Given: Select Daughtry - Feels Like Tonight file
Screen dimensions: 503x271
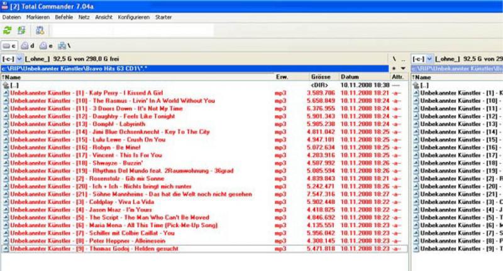Looking at the screenshot, I should [205, 117].
